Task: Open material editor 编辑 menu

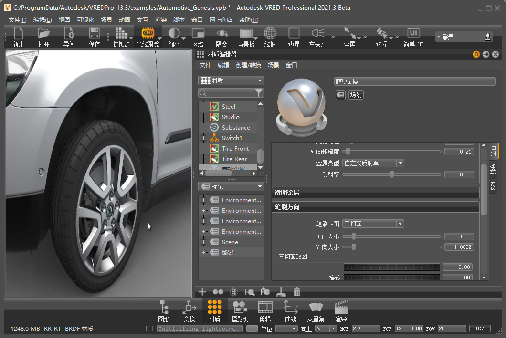Action: point(223,65)
